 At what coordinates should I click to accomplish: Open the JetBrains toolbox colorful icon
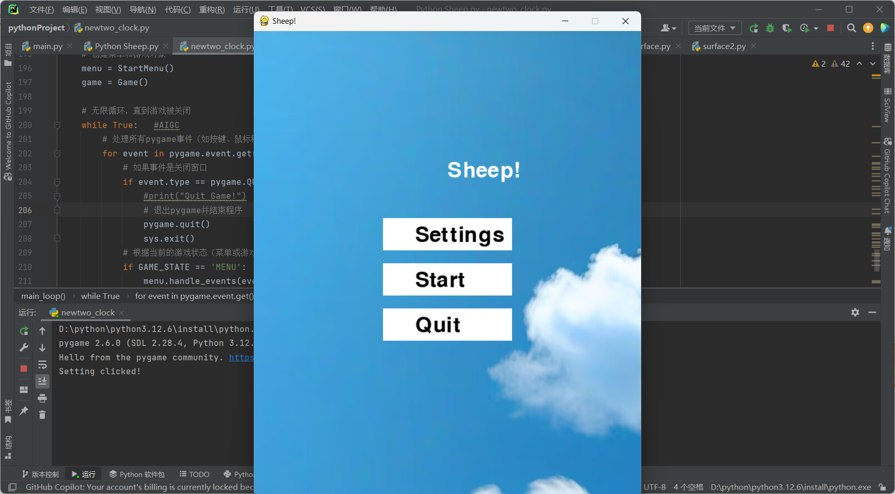885,28
